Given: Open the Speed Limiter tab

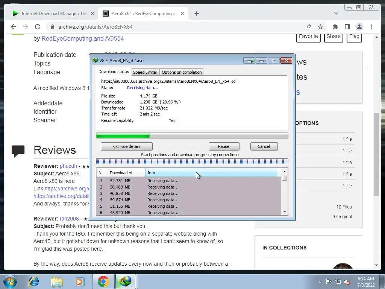Looking at the screenshot, I should coord(145,72).
